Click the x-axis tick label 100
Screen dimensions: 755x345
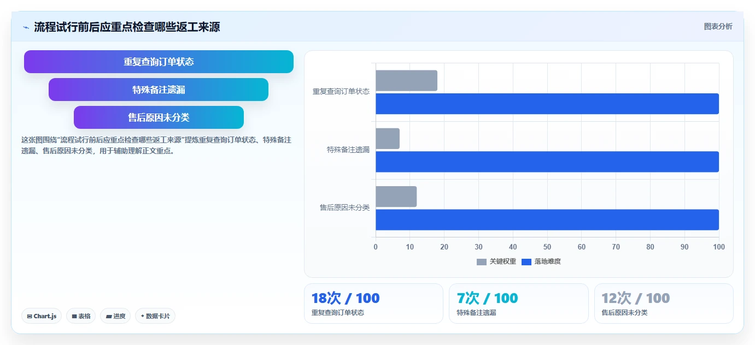719,247
